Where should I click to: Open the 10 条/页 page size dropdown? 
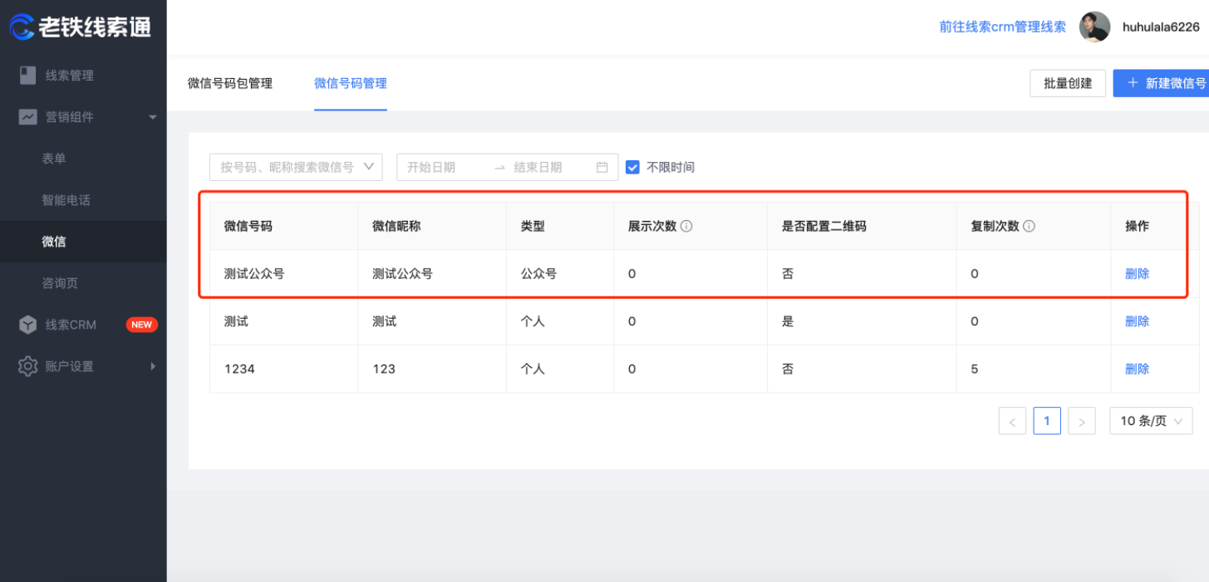[1151, 420]
